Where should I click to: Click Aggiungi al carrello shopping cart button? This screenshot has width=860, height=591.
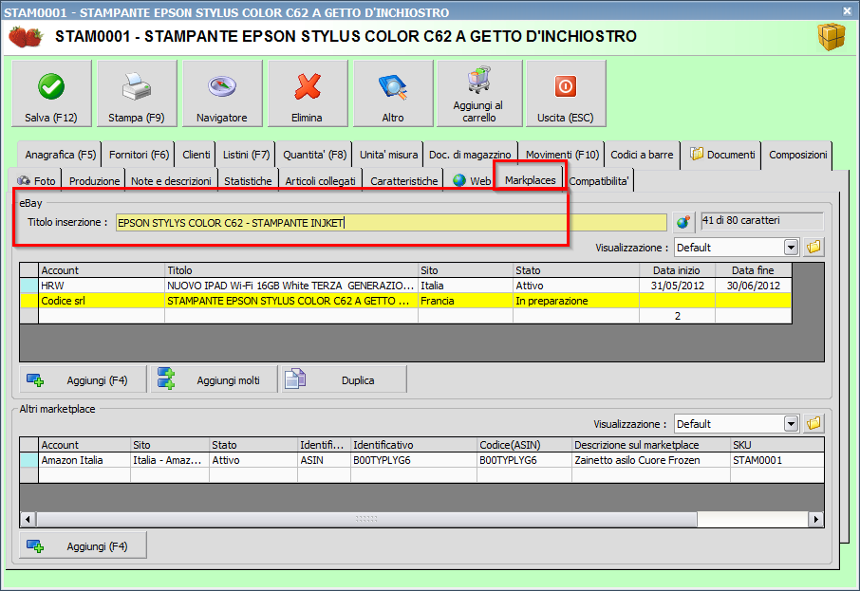(x=479, y=94)
